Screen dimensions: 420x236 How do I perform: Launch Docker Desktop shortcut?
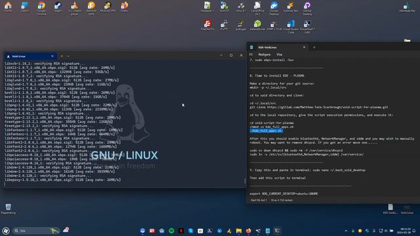click(x=274, y=9)
